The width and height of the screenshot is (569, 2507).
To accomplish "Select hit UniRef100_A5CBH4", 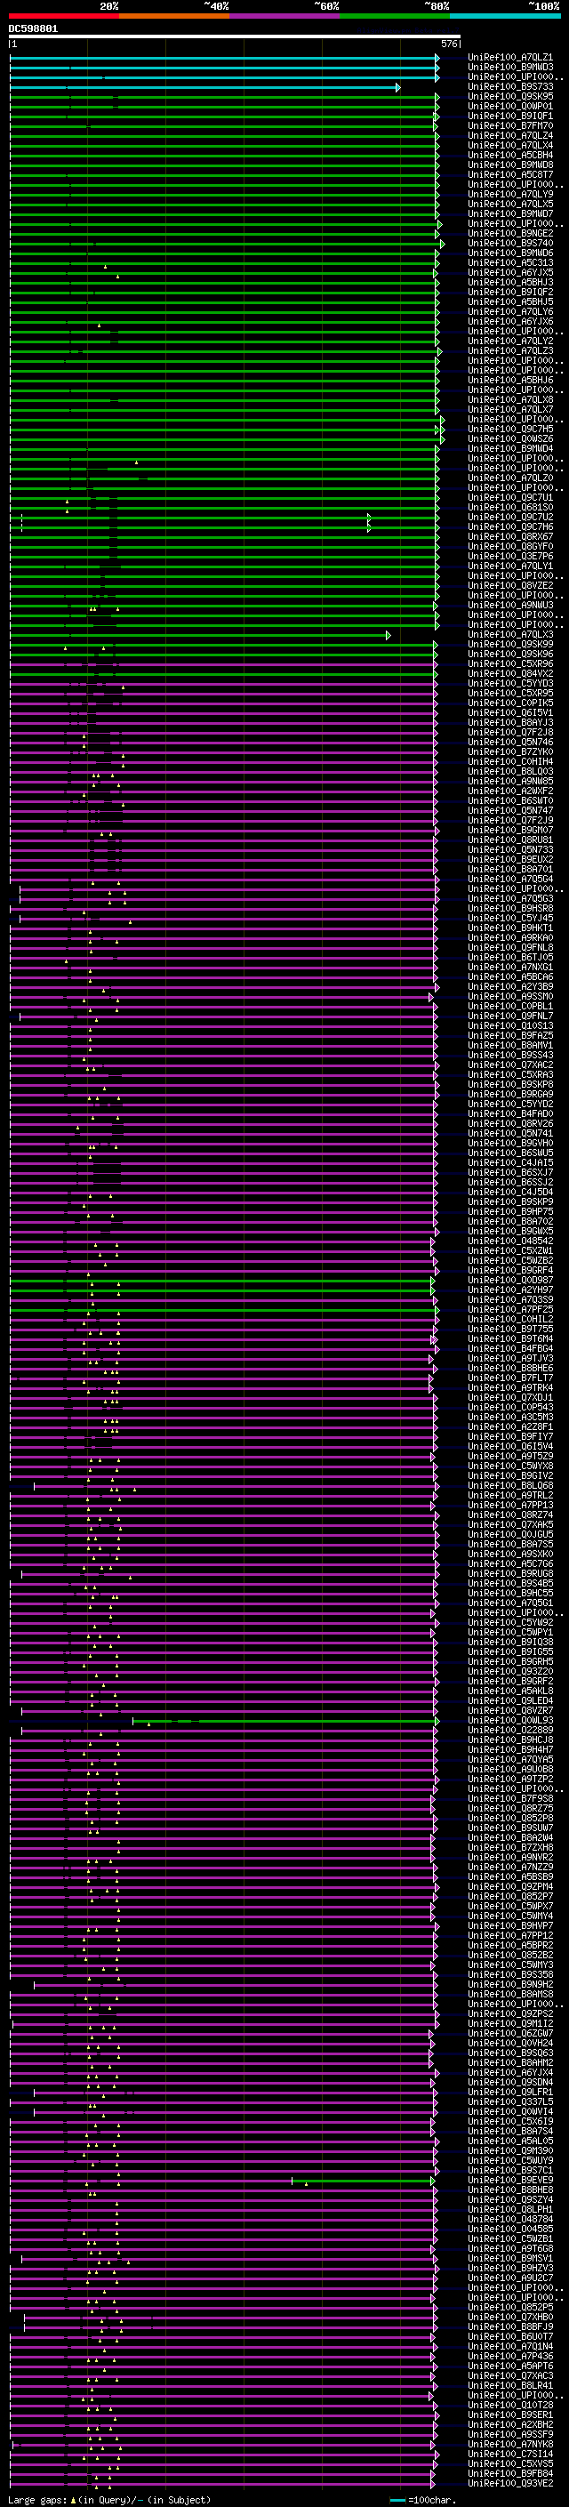I will coord(510,155).
